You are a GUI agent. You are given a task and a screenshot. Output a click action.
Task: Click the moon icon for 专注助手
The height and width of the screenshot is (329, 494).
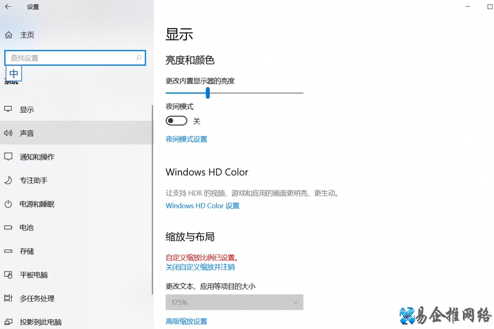click(x=8, y=180)
